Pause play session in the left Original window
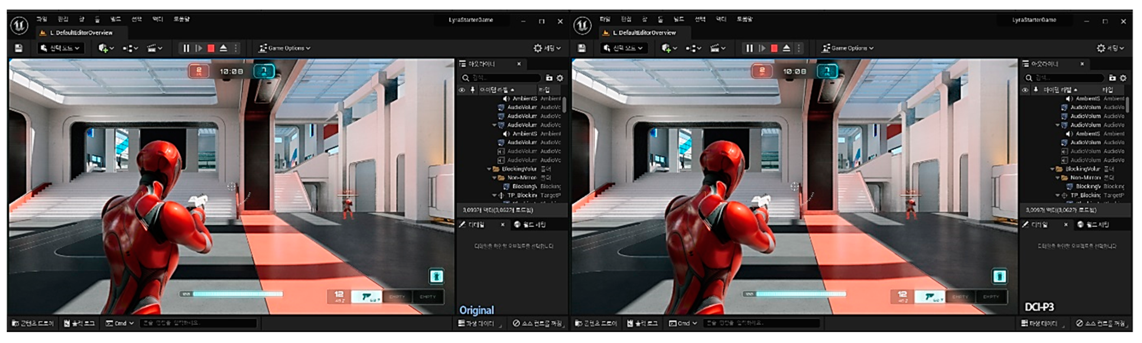 [186, 48]
